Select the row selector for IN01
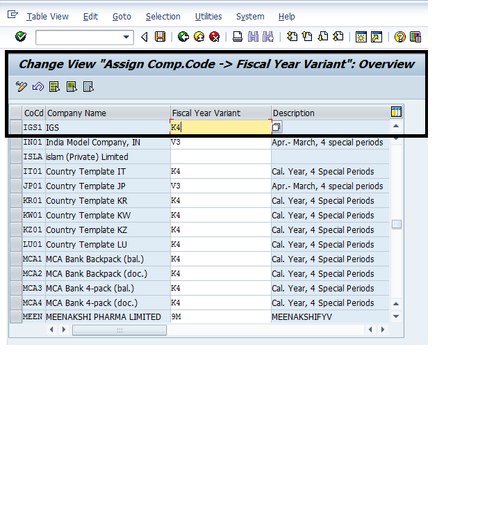The height and width of the screenshot is (507, 503). (x=16, y=143)
